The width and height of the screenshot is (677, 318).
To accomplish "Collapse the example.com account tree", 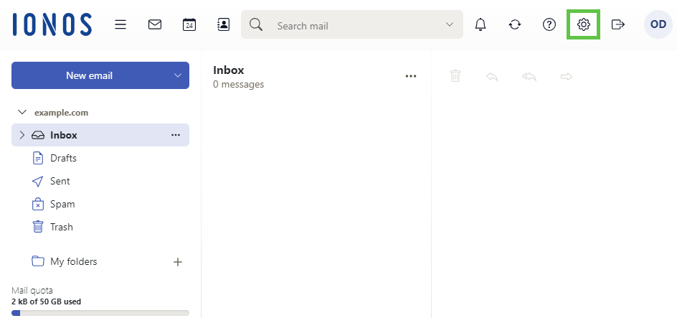I will 22,113.
